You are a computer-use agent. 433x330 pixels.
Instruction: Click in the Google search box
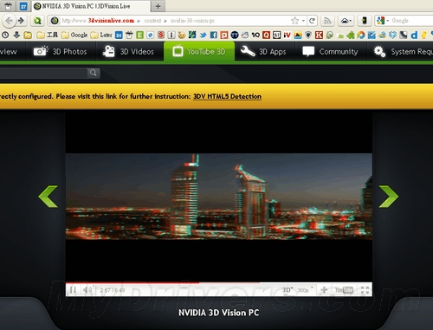click(x=412, y=21)
